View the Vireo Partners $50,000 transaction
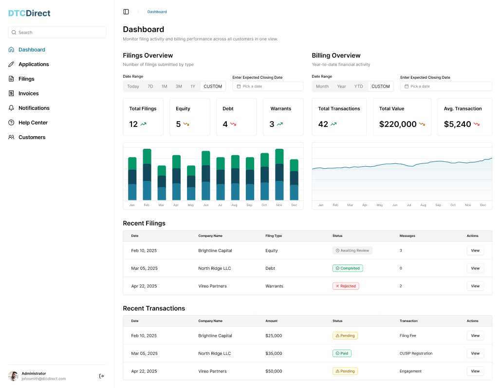 [475, 371]
